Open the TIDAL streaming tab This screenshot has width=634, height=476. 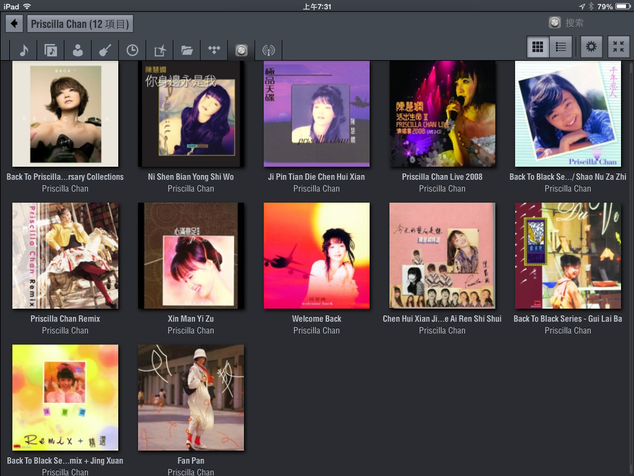(x=214, y=50)
